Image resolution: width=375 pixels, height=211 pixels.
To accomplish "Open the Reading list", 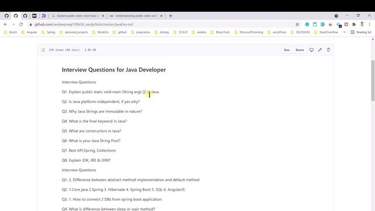I will click(361, 32).
